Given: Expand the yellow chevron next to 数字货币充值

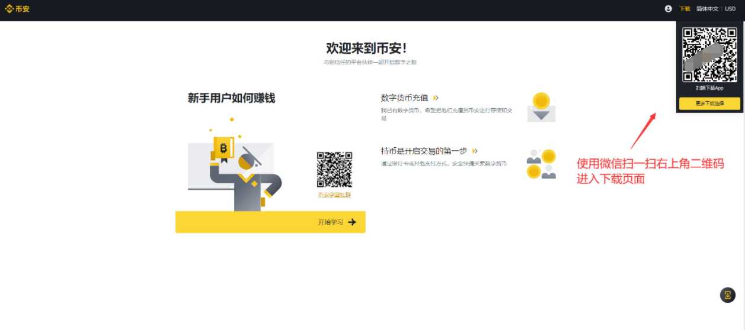Looking at the screenshot, I should click(436, 98).
